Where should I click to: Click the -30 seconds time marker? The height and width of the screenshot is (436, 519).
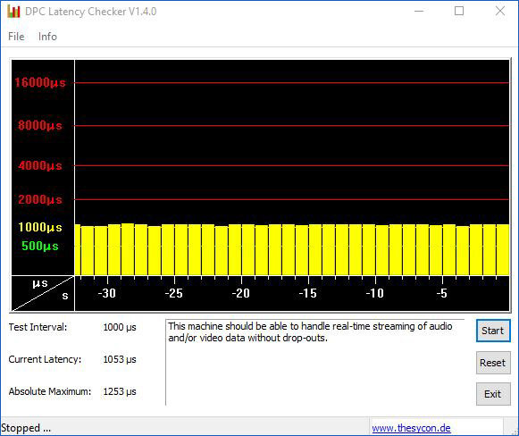coord(107,293)
